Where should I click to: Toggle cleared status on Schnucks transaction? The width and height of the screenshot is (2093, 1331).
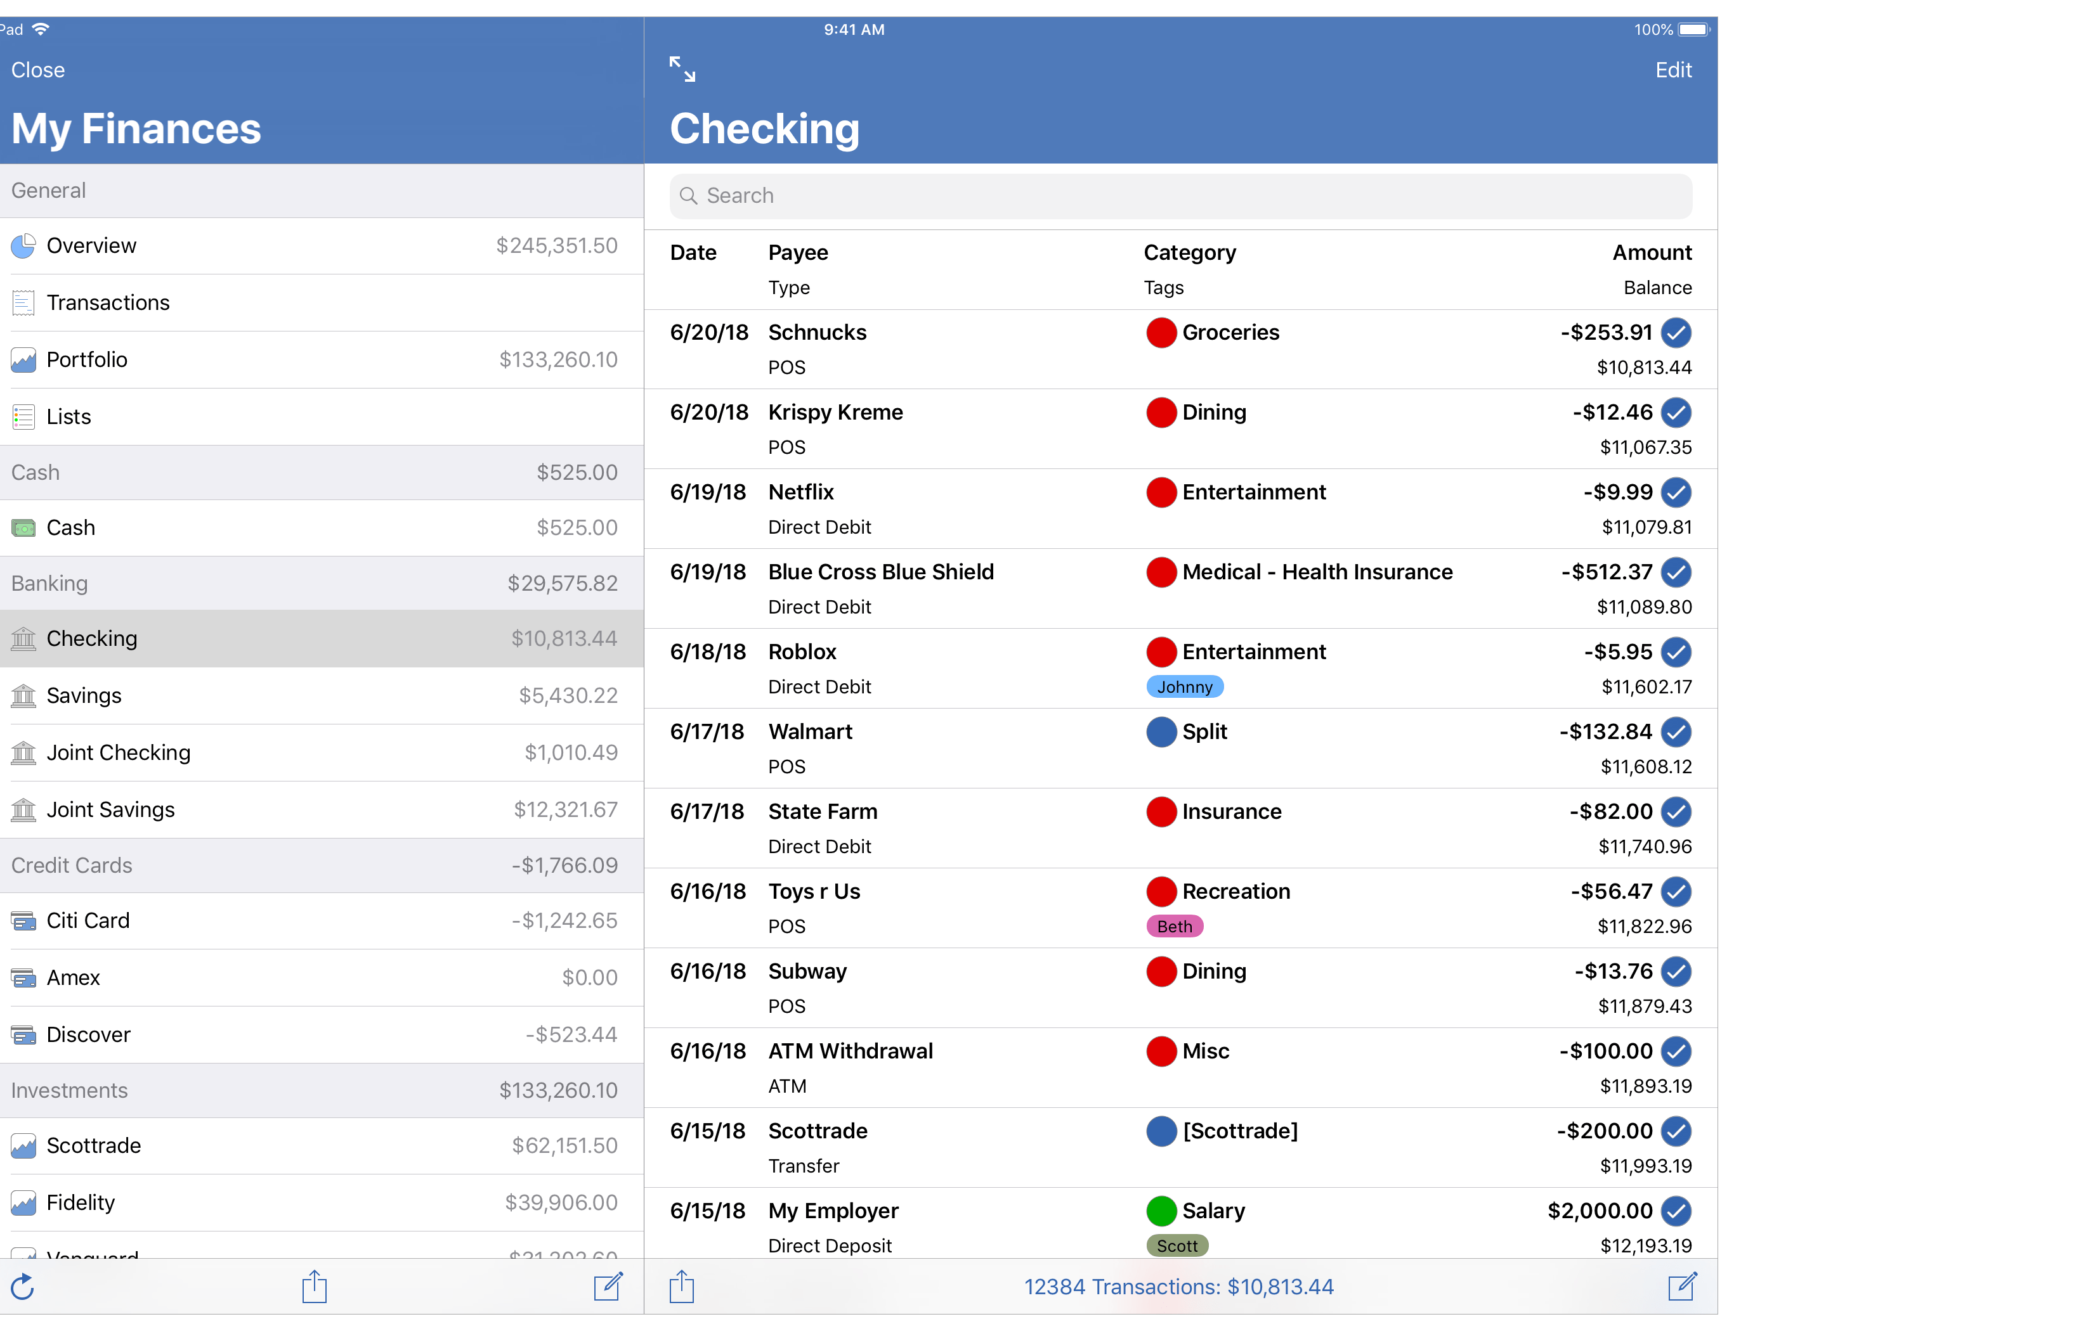point(1676,333)
